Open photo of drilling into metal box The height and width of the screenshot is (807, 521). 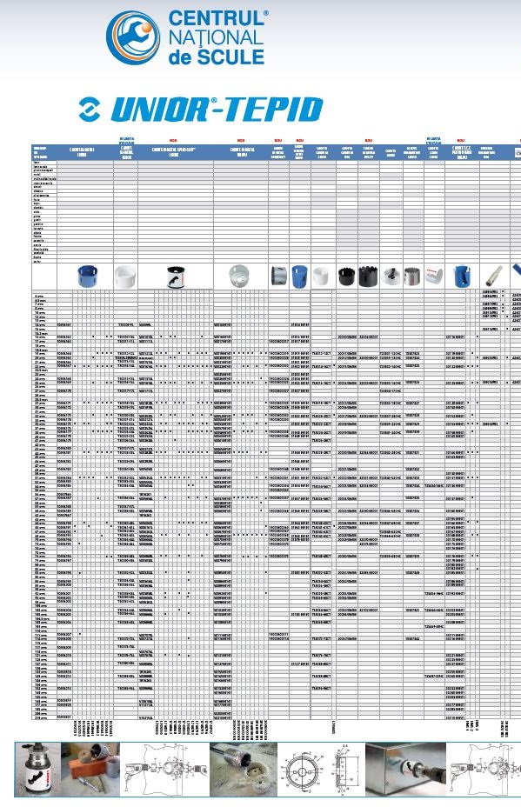click(406, 769)
